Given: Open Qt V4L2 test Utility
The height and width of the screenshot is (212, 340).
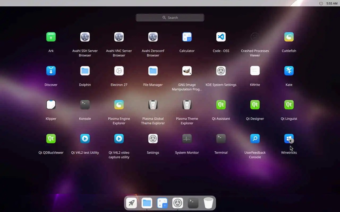Looking at the screenshot, I should pos(85,139).
